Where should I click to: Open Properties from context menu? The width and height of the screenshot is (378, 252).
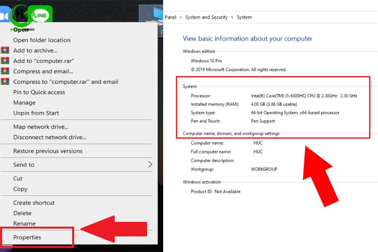tap(27, 237)
